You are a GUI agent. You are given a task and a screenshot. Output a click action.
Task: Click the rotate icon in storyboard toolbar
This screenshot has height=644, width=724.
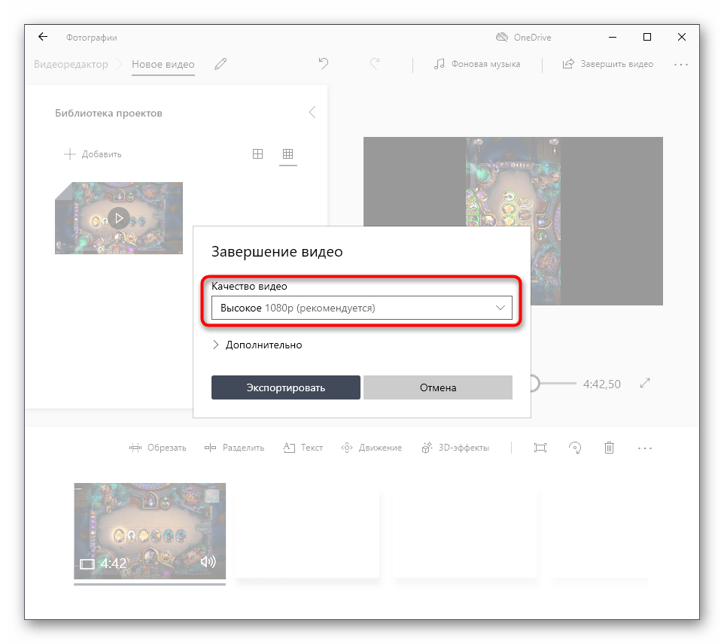[x=575, y=448]
